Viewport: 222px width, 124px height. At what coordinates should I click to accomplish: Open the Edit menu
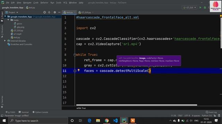[x=13, y=3]
